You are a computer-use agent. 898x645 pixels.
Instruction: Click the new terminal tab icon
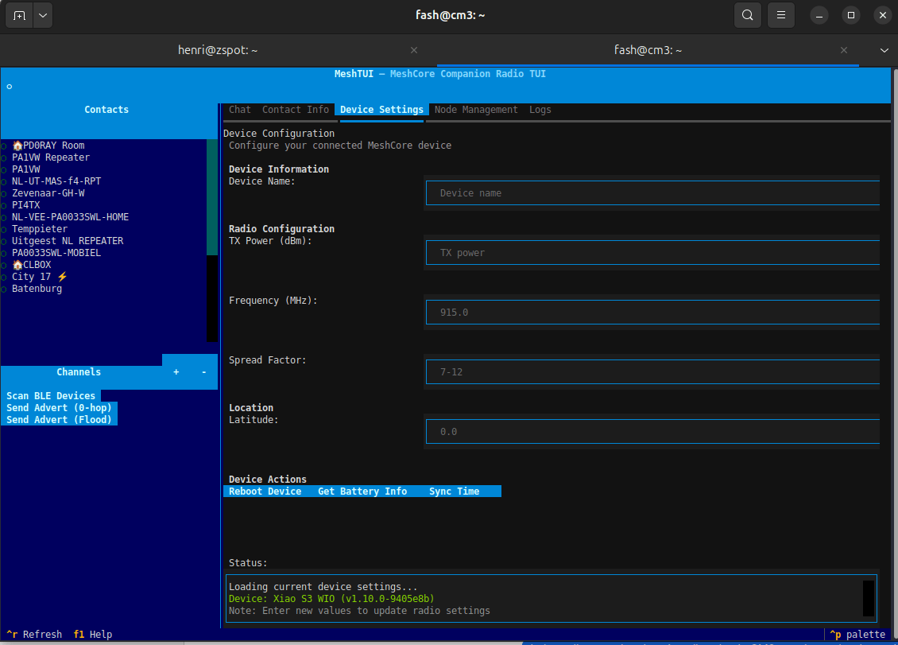click(x=19, y=15)
